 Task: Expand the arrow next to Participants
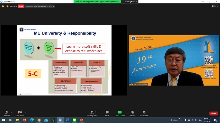[x=100, y=112]
